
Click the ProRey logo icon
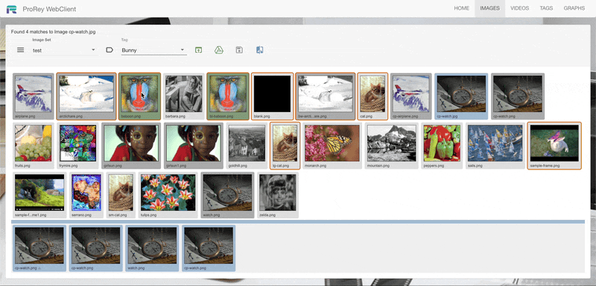(12, 9)
